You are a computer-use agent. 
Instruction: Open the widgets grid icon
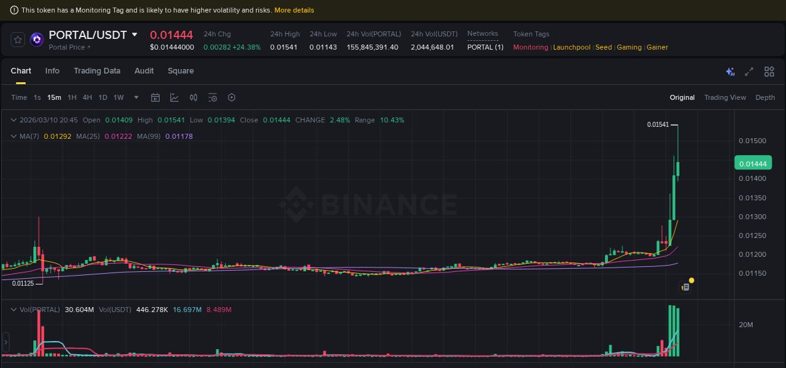pos(769,72)
